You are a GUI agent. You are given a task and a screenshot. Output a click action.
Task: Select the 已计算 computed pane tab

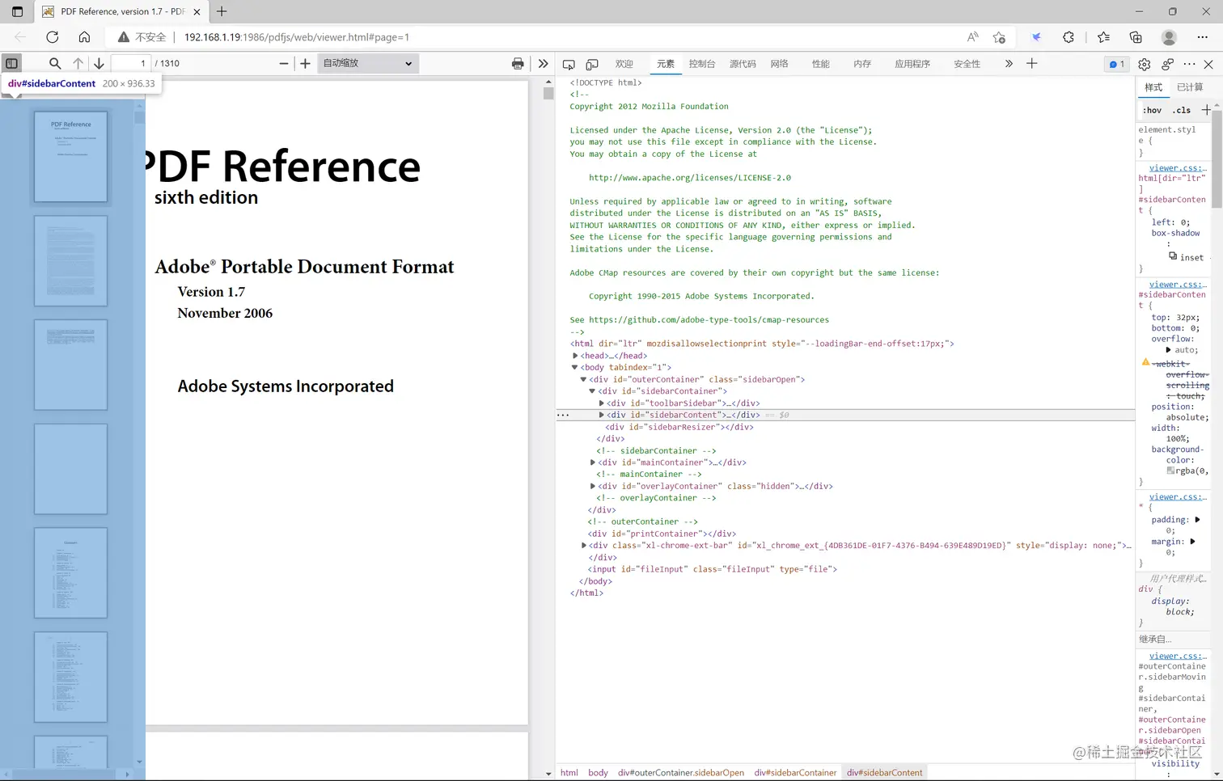(1190, 87)
